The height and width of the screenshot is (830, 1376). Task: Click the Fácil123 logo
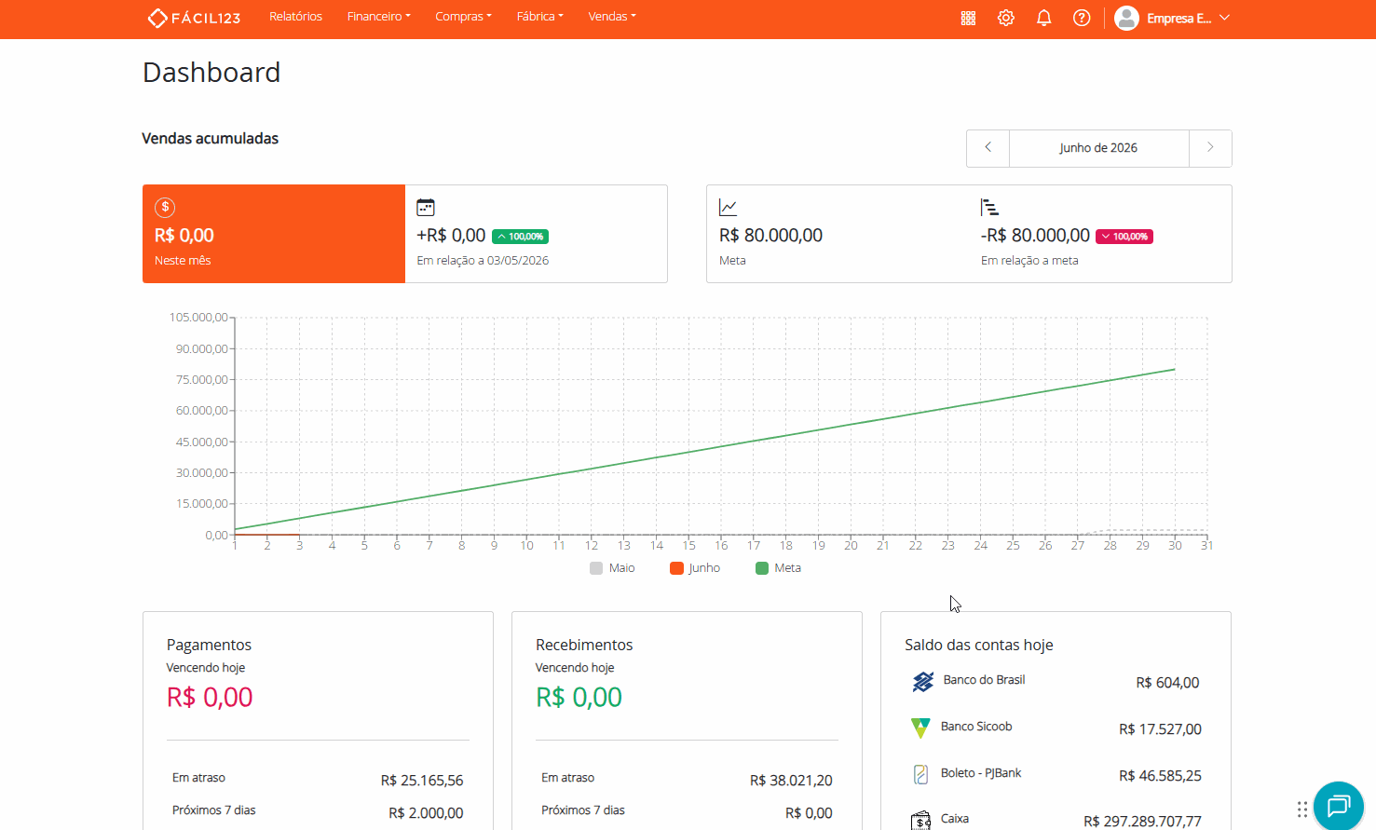[194, 18]
